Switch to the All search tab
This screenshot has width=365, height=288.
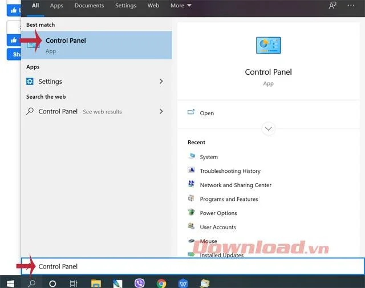pos(35,6)
